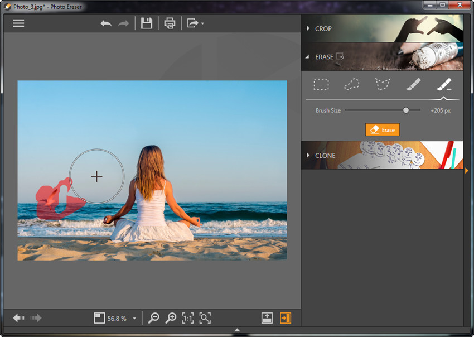
Task: Expand the bottom panel up arrow
Action: [238, 330]
